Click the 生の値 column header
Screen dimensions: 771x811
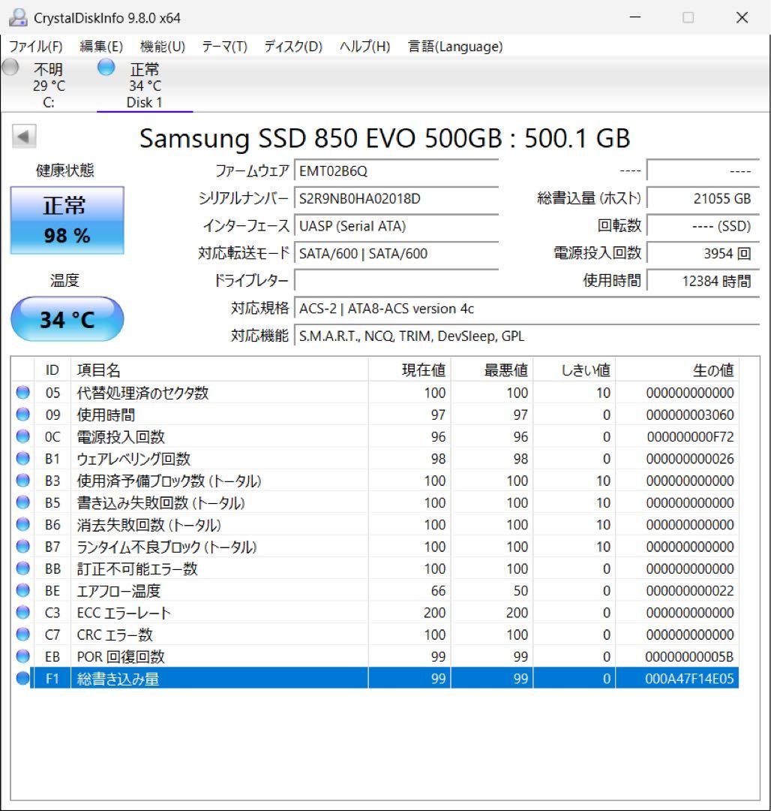677,369
